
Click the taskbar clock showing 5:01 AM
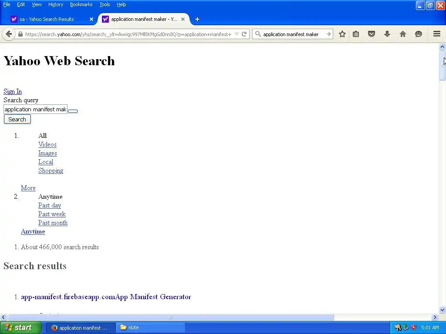tap(430, 328)
